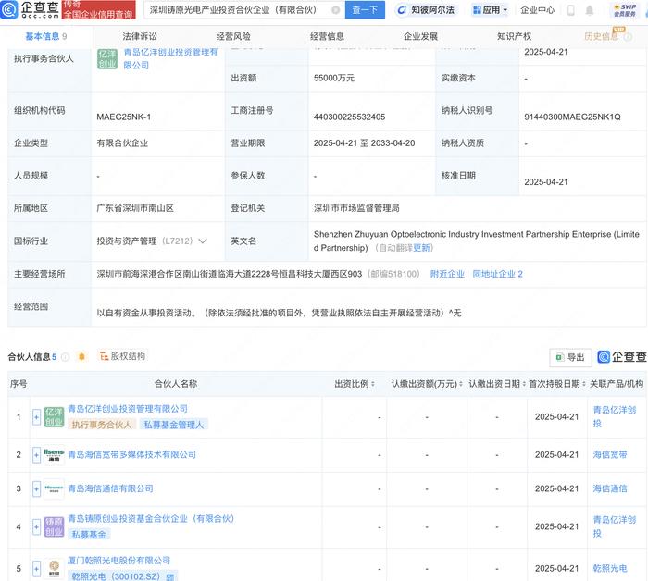Click the 执行事务合伙人 tag

coord(102,425)
